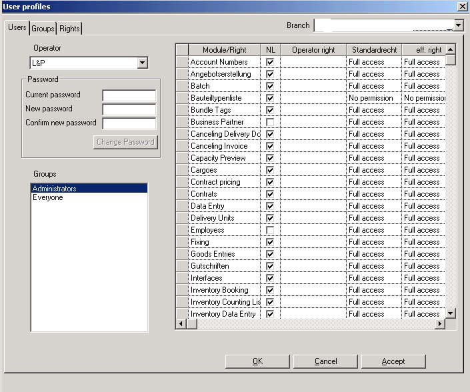
Task: Expand the Branch dropdown list
Action: 458,25
